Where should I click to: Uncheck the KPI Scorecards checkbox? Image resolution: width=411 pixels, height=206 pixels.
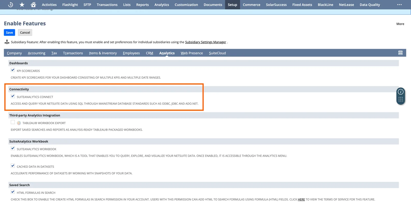(13, 70)
